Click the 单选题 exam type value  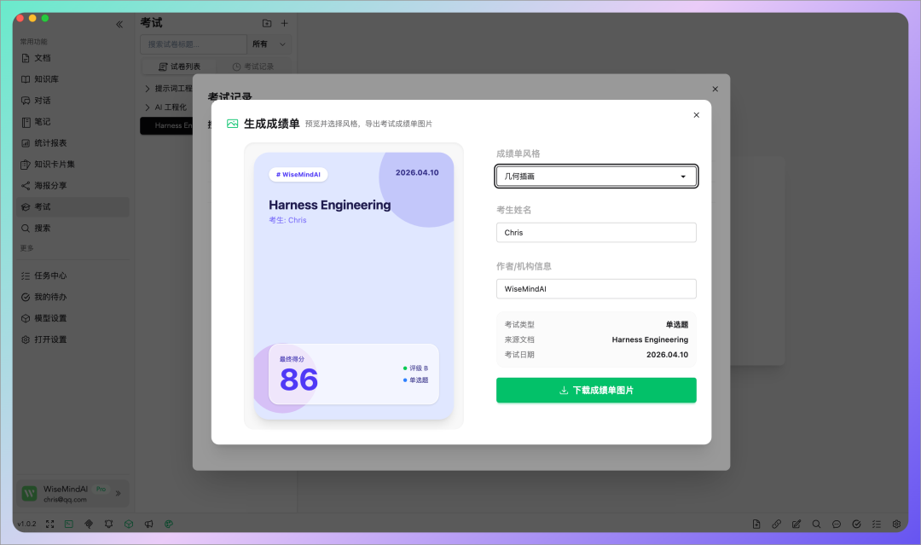(676, 324)
